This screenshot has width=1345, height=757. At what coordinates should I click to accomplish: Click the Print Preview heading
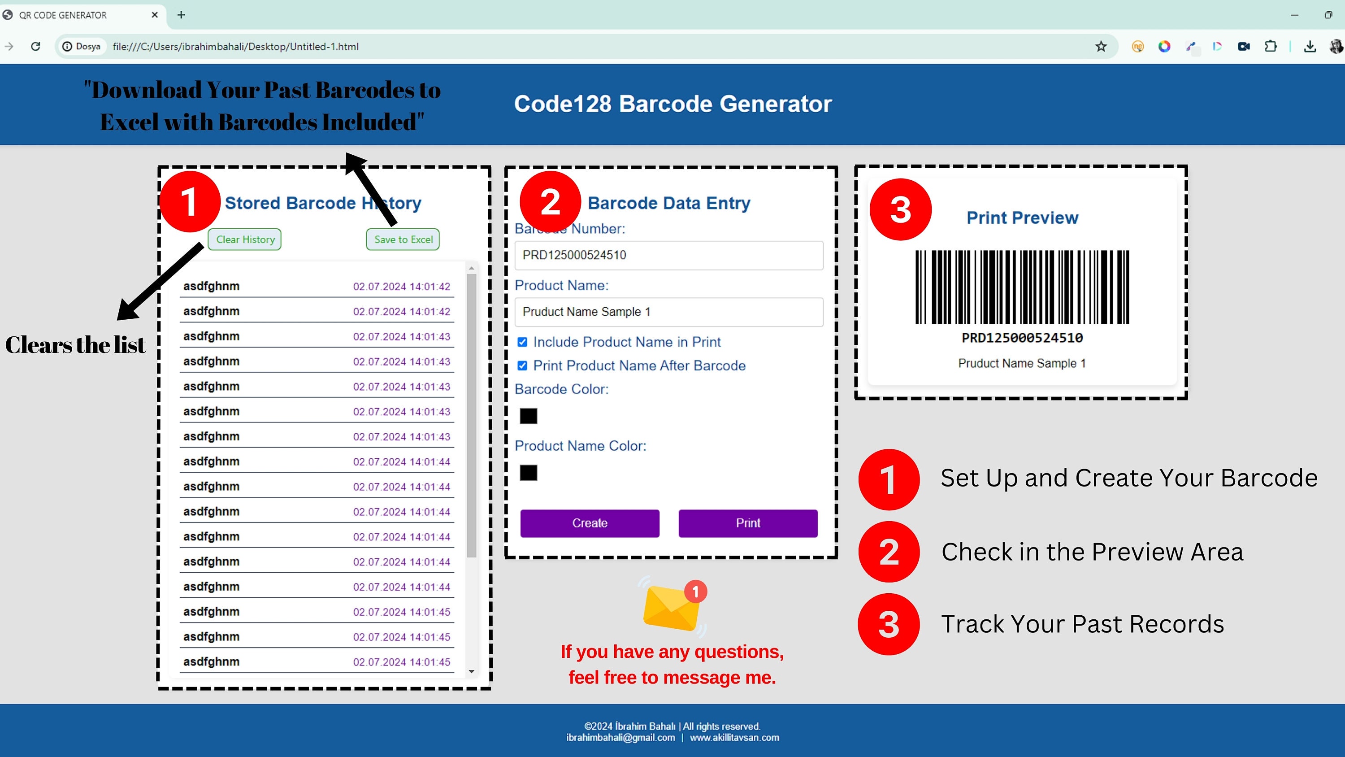click(1022, 218)
